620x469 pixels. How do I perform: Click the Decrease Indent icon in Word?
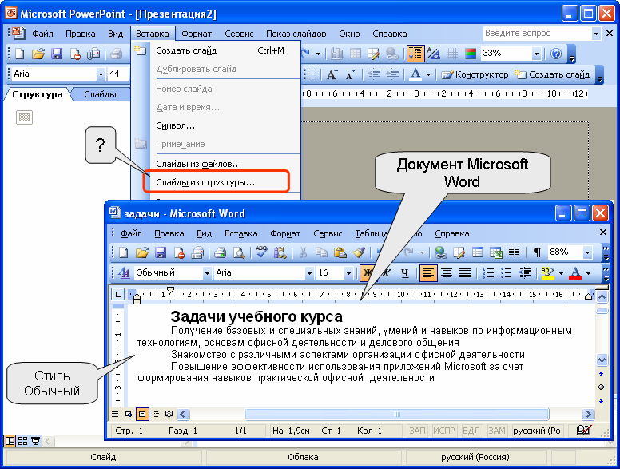[525, 272]
